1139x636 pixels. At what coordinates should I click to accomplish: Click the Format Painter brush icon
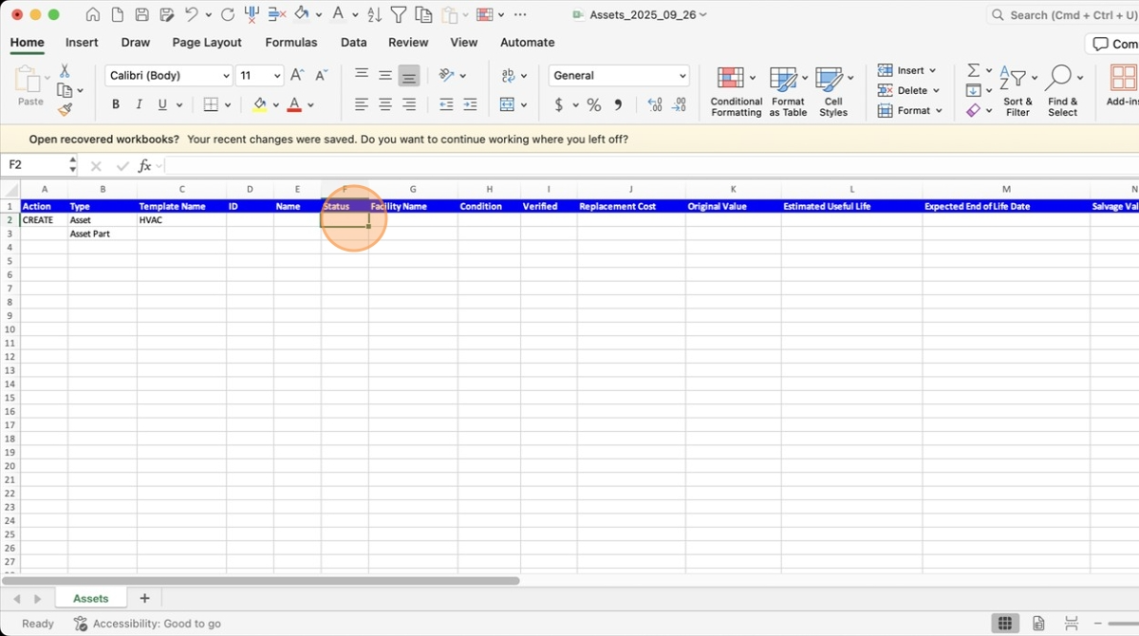(x=65, y=110)
